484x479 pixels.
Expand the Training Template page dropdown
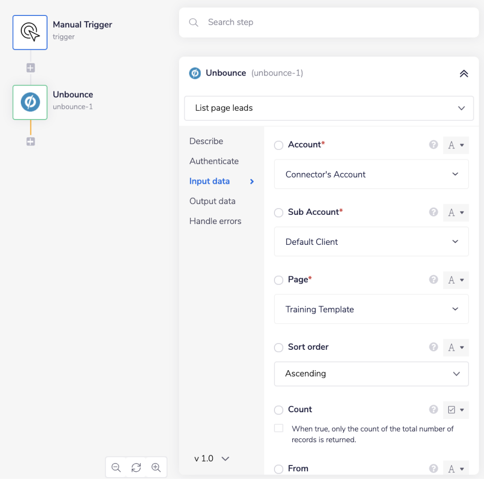[x=371, y=309]
